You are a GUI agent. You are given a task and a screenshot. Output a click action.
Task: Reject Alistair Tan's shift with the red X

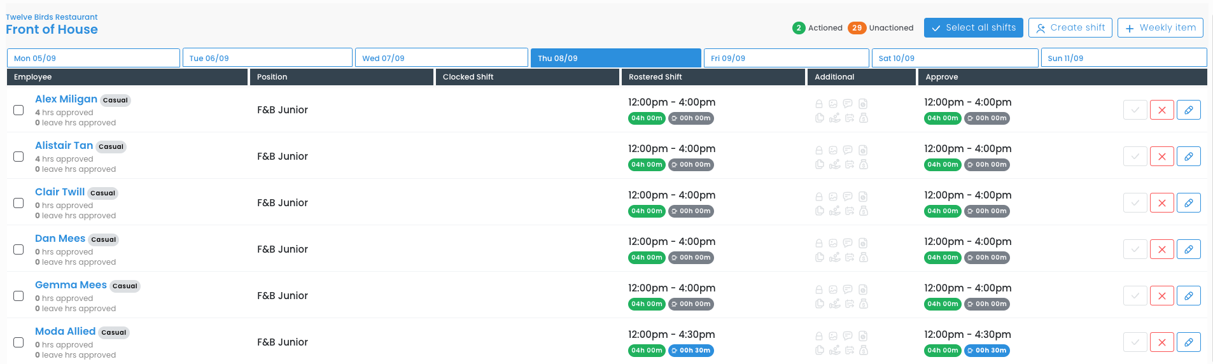pos(1161,157)
